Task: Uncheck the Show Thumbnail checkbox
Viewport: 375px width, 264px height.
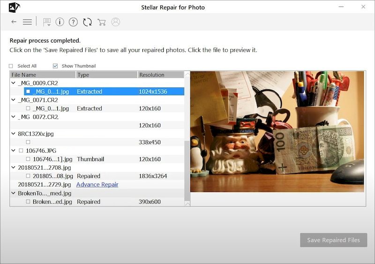Action: coord(55,66)
